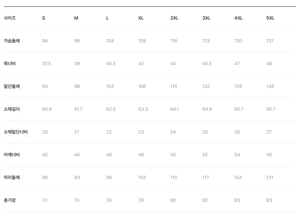
Task: Select the S size column header
Action: [x=44, y=18]
